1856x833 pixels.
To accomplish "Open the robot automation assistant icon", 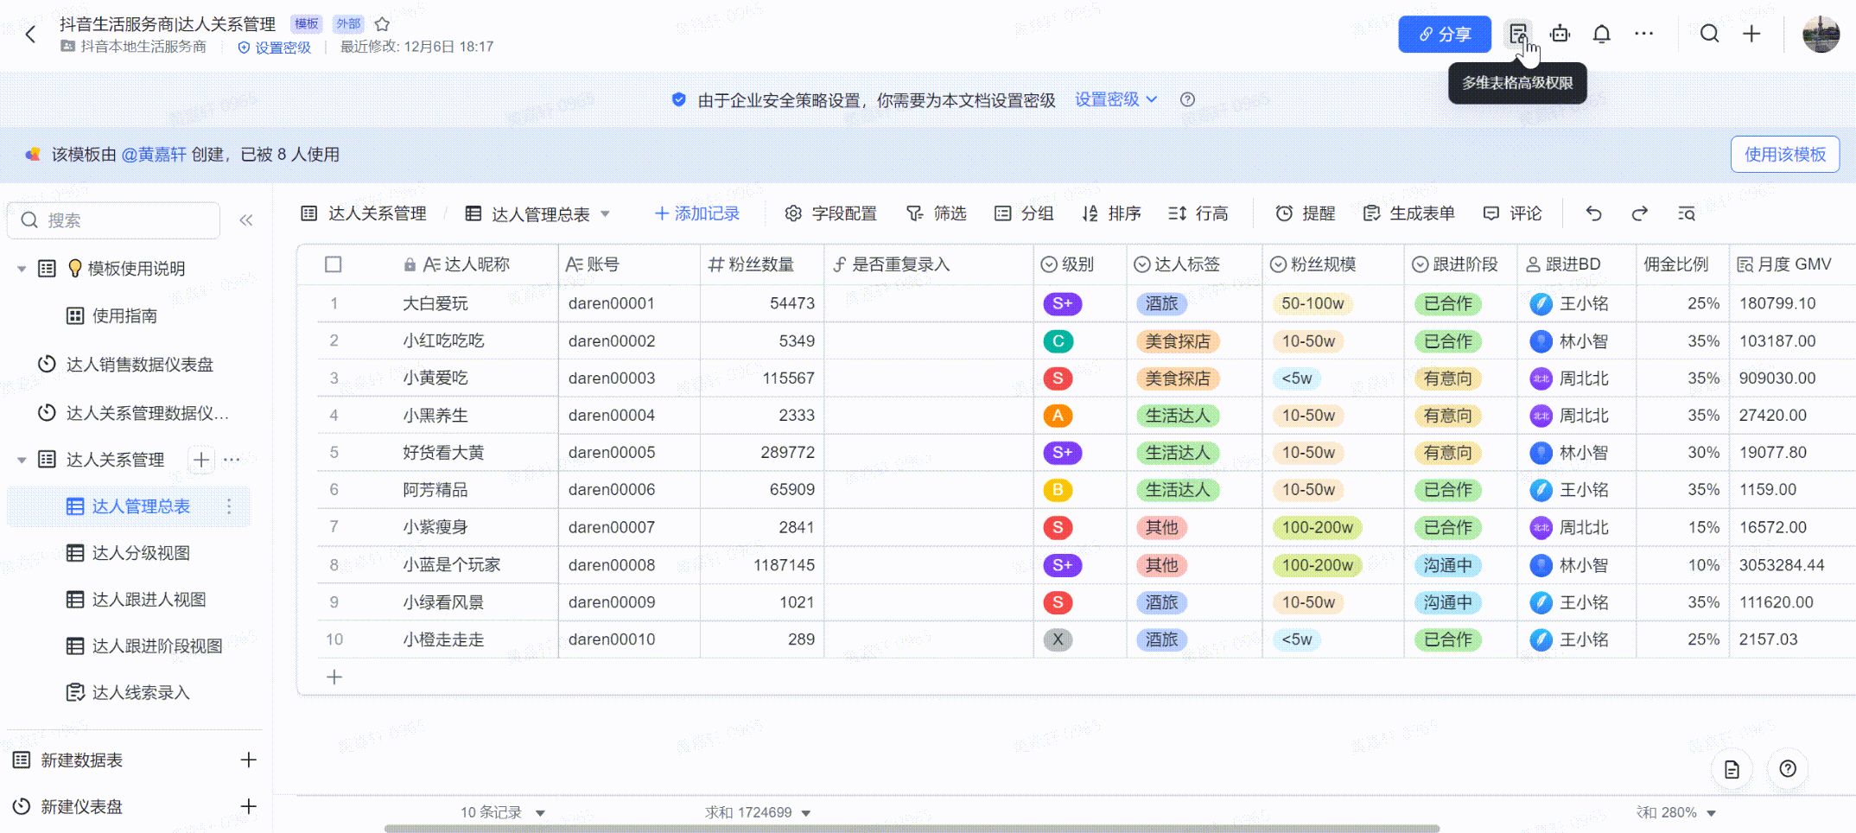I will (x=1560, y=34).
